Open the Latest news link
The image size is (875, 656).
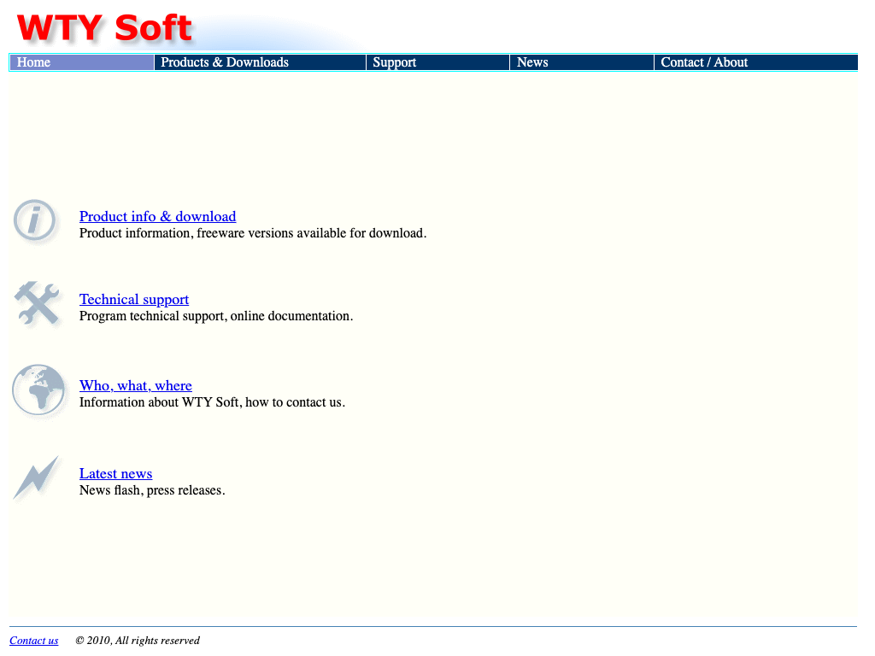(x=115, y=473)
